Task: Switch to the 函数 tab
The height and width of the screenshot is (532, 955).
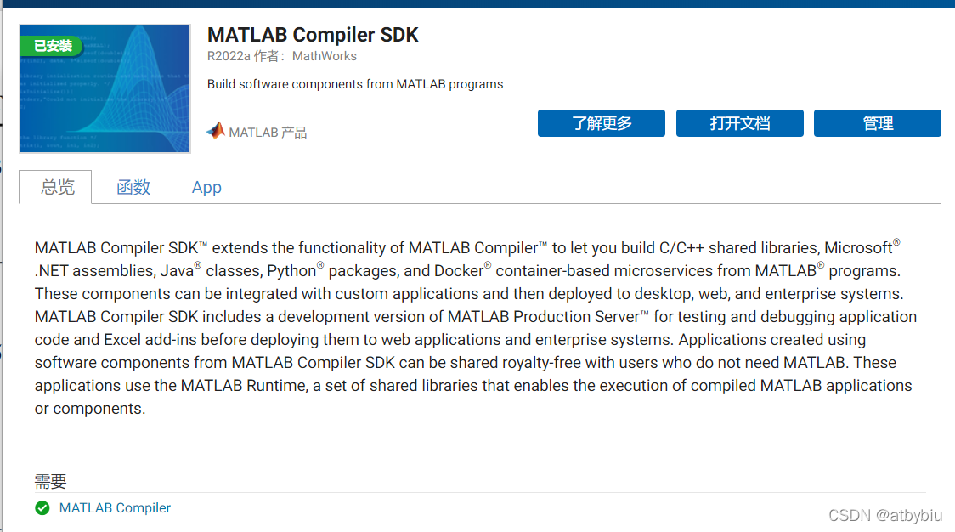Action: (133, 187)
